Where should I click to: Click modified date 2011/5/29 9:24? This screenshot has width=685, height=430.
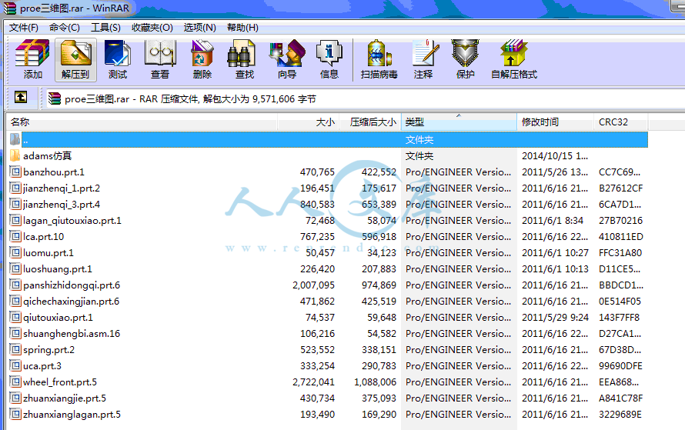pos(555,317)
